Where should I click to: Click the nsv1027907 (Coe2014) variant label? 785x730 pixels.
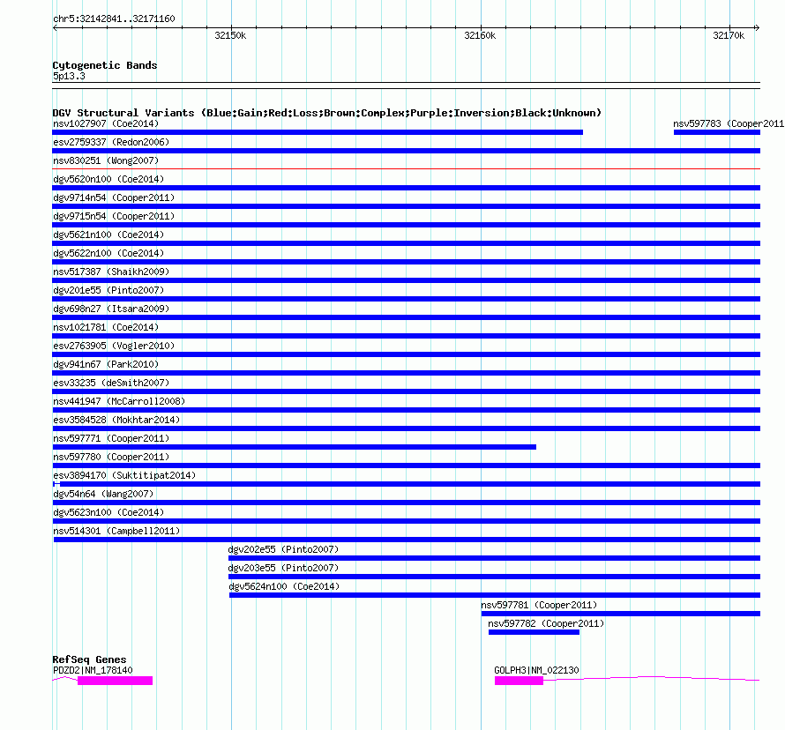106,123
